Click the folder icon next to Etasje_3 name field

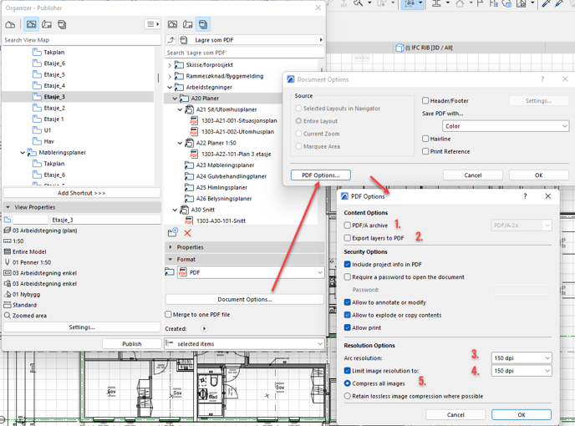click(x=8, y=220)
